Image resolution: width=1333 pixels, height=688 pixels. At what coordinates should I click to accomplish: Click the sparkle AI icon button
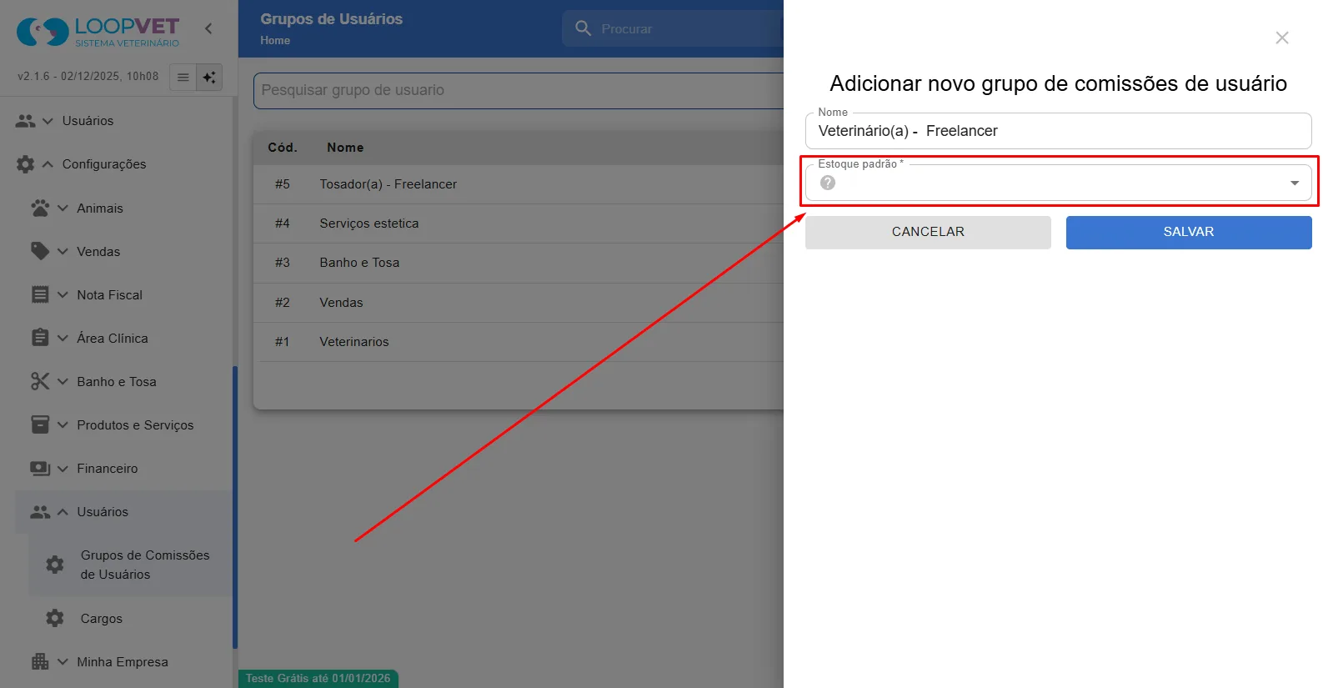(209, 78)
